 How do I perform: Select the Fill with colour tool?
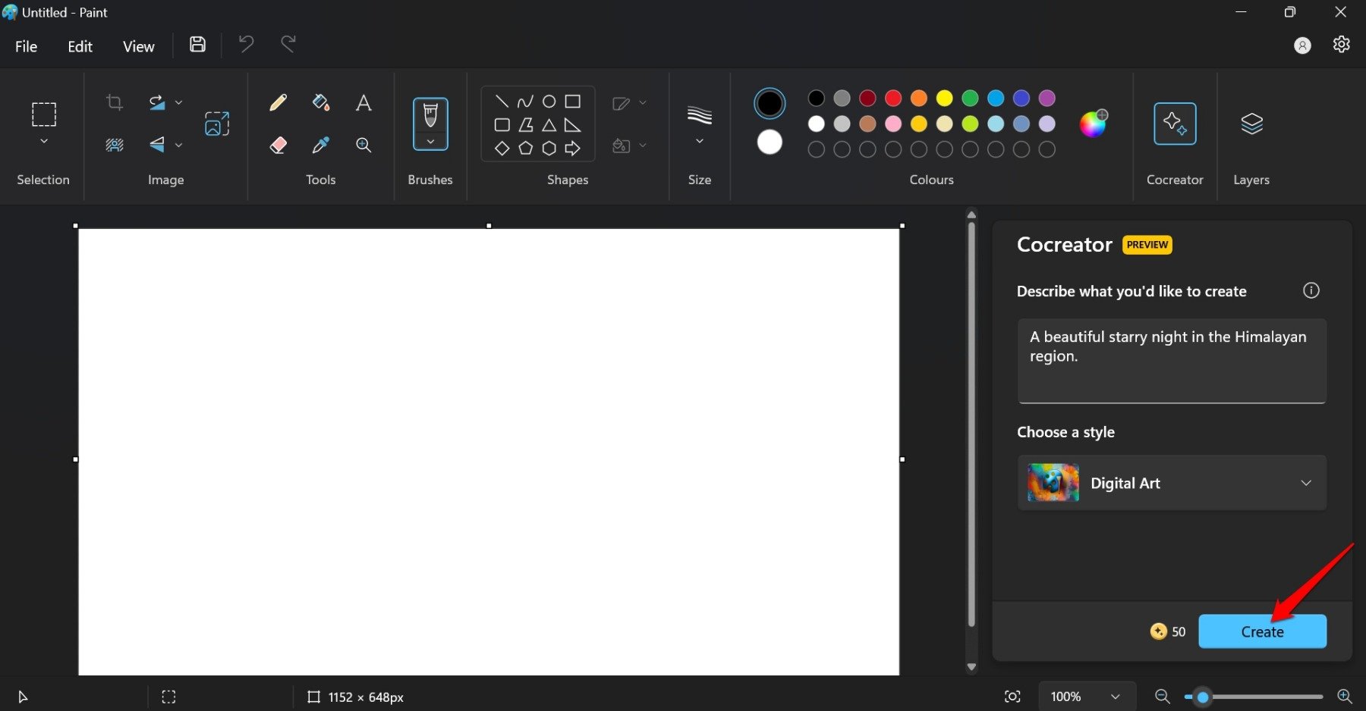pyautogui.click(x=320, y=102)
